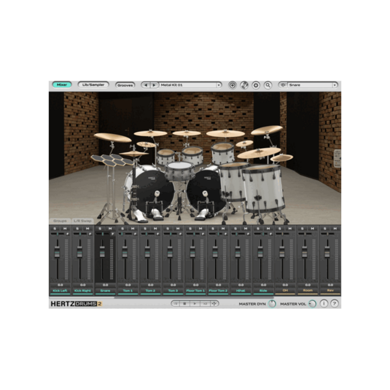Screen dimensions: 390x390
Task: Mute the Snare channel
Action: point(110,229)
